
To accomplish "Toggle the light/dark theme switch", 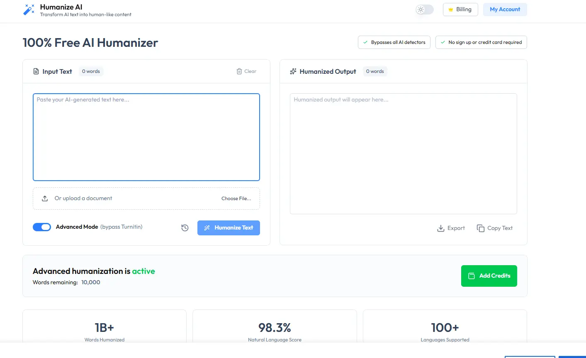I will click(x=425, y=10).
